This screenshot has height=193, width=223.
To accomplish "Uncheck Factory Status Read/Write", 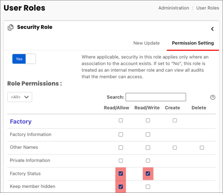I will [148, 173].
